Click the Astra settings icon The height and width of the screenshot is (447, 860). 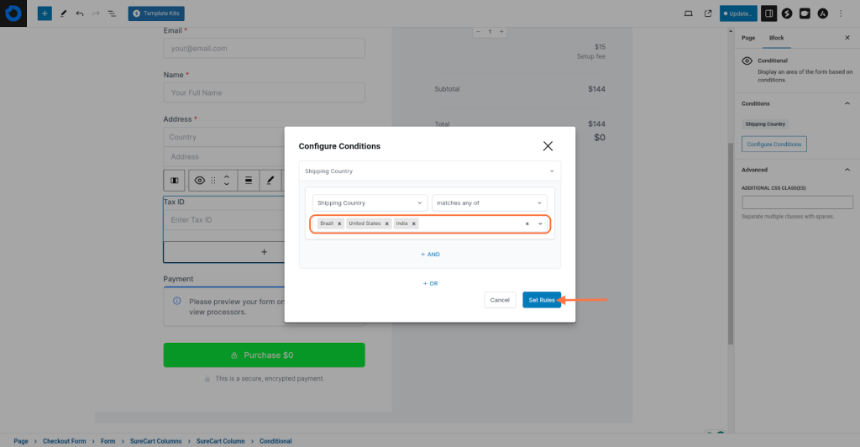pyautogui.click(x=822, y=13)
